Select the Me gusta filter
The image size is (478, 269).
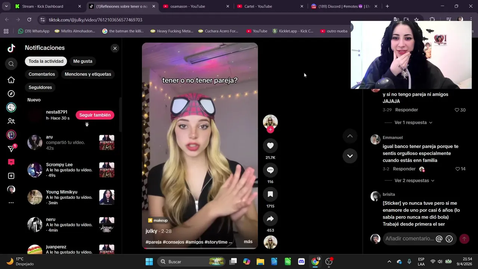[83, 61]
